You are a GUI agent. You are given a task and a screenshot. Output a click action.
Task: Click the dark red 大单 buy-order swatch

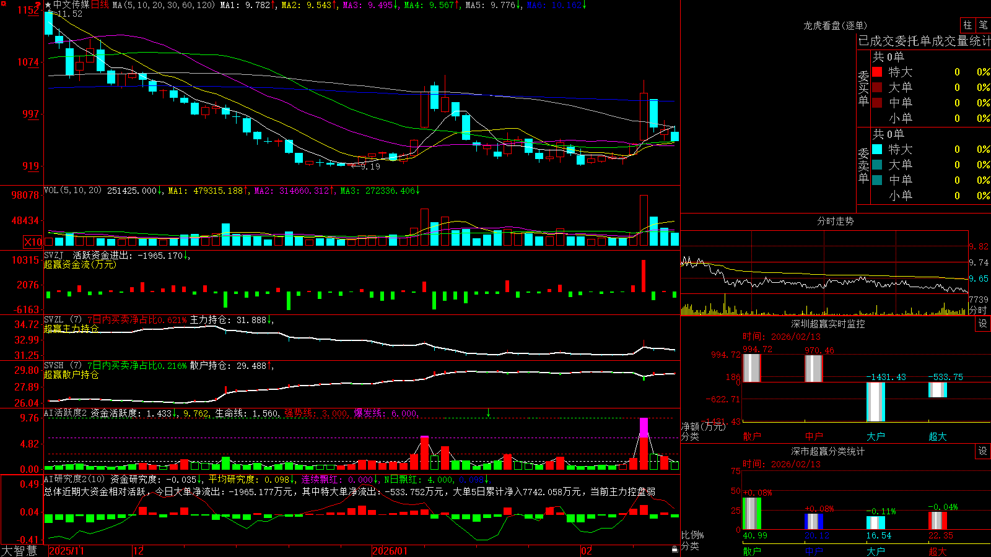(877, 87)
